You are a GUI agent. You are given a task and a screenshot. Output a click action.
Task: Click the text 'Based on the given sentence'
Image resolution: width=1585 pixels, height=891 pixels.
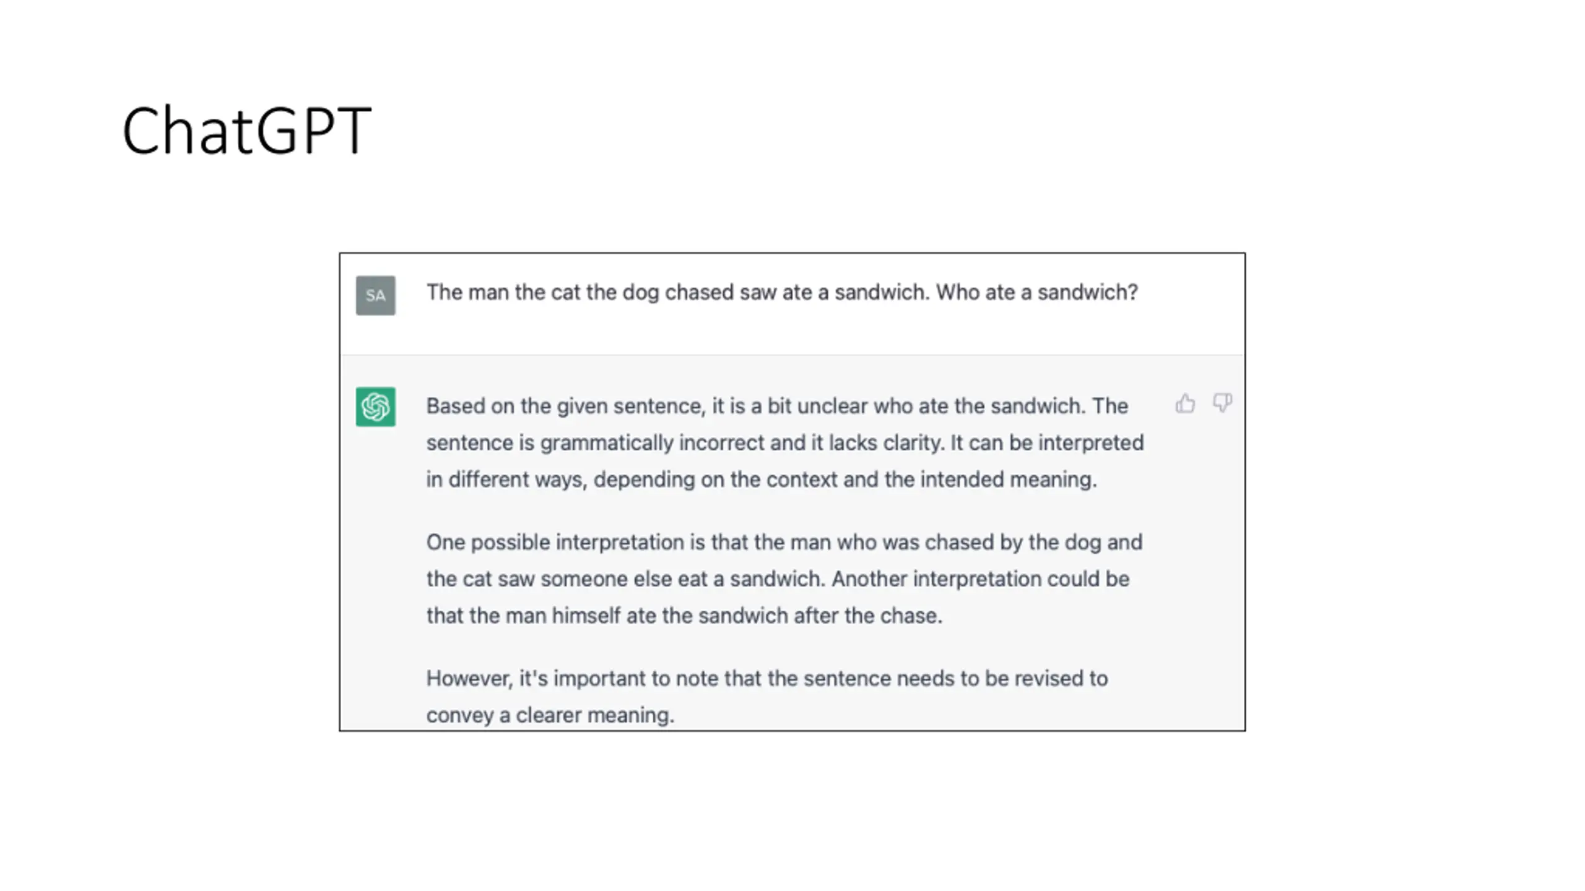coord(565,407)
